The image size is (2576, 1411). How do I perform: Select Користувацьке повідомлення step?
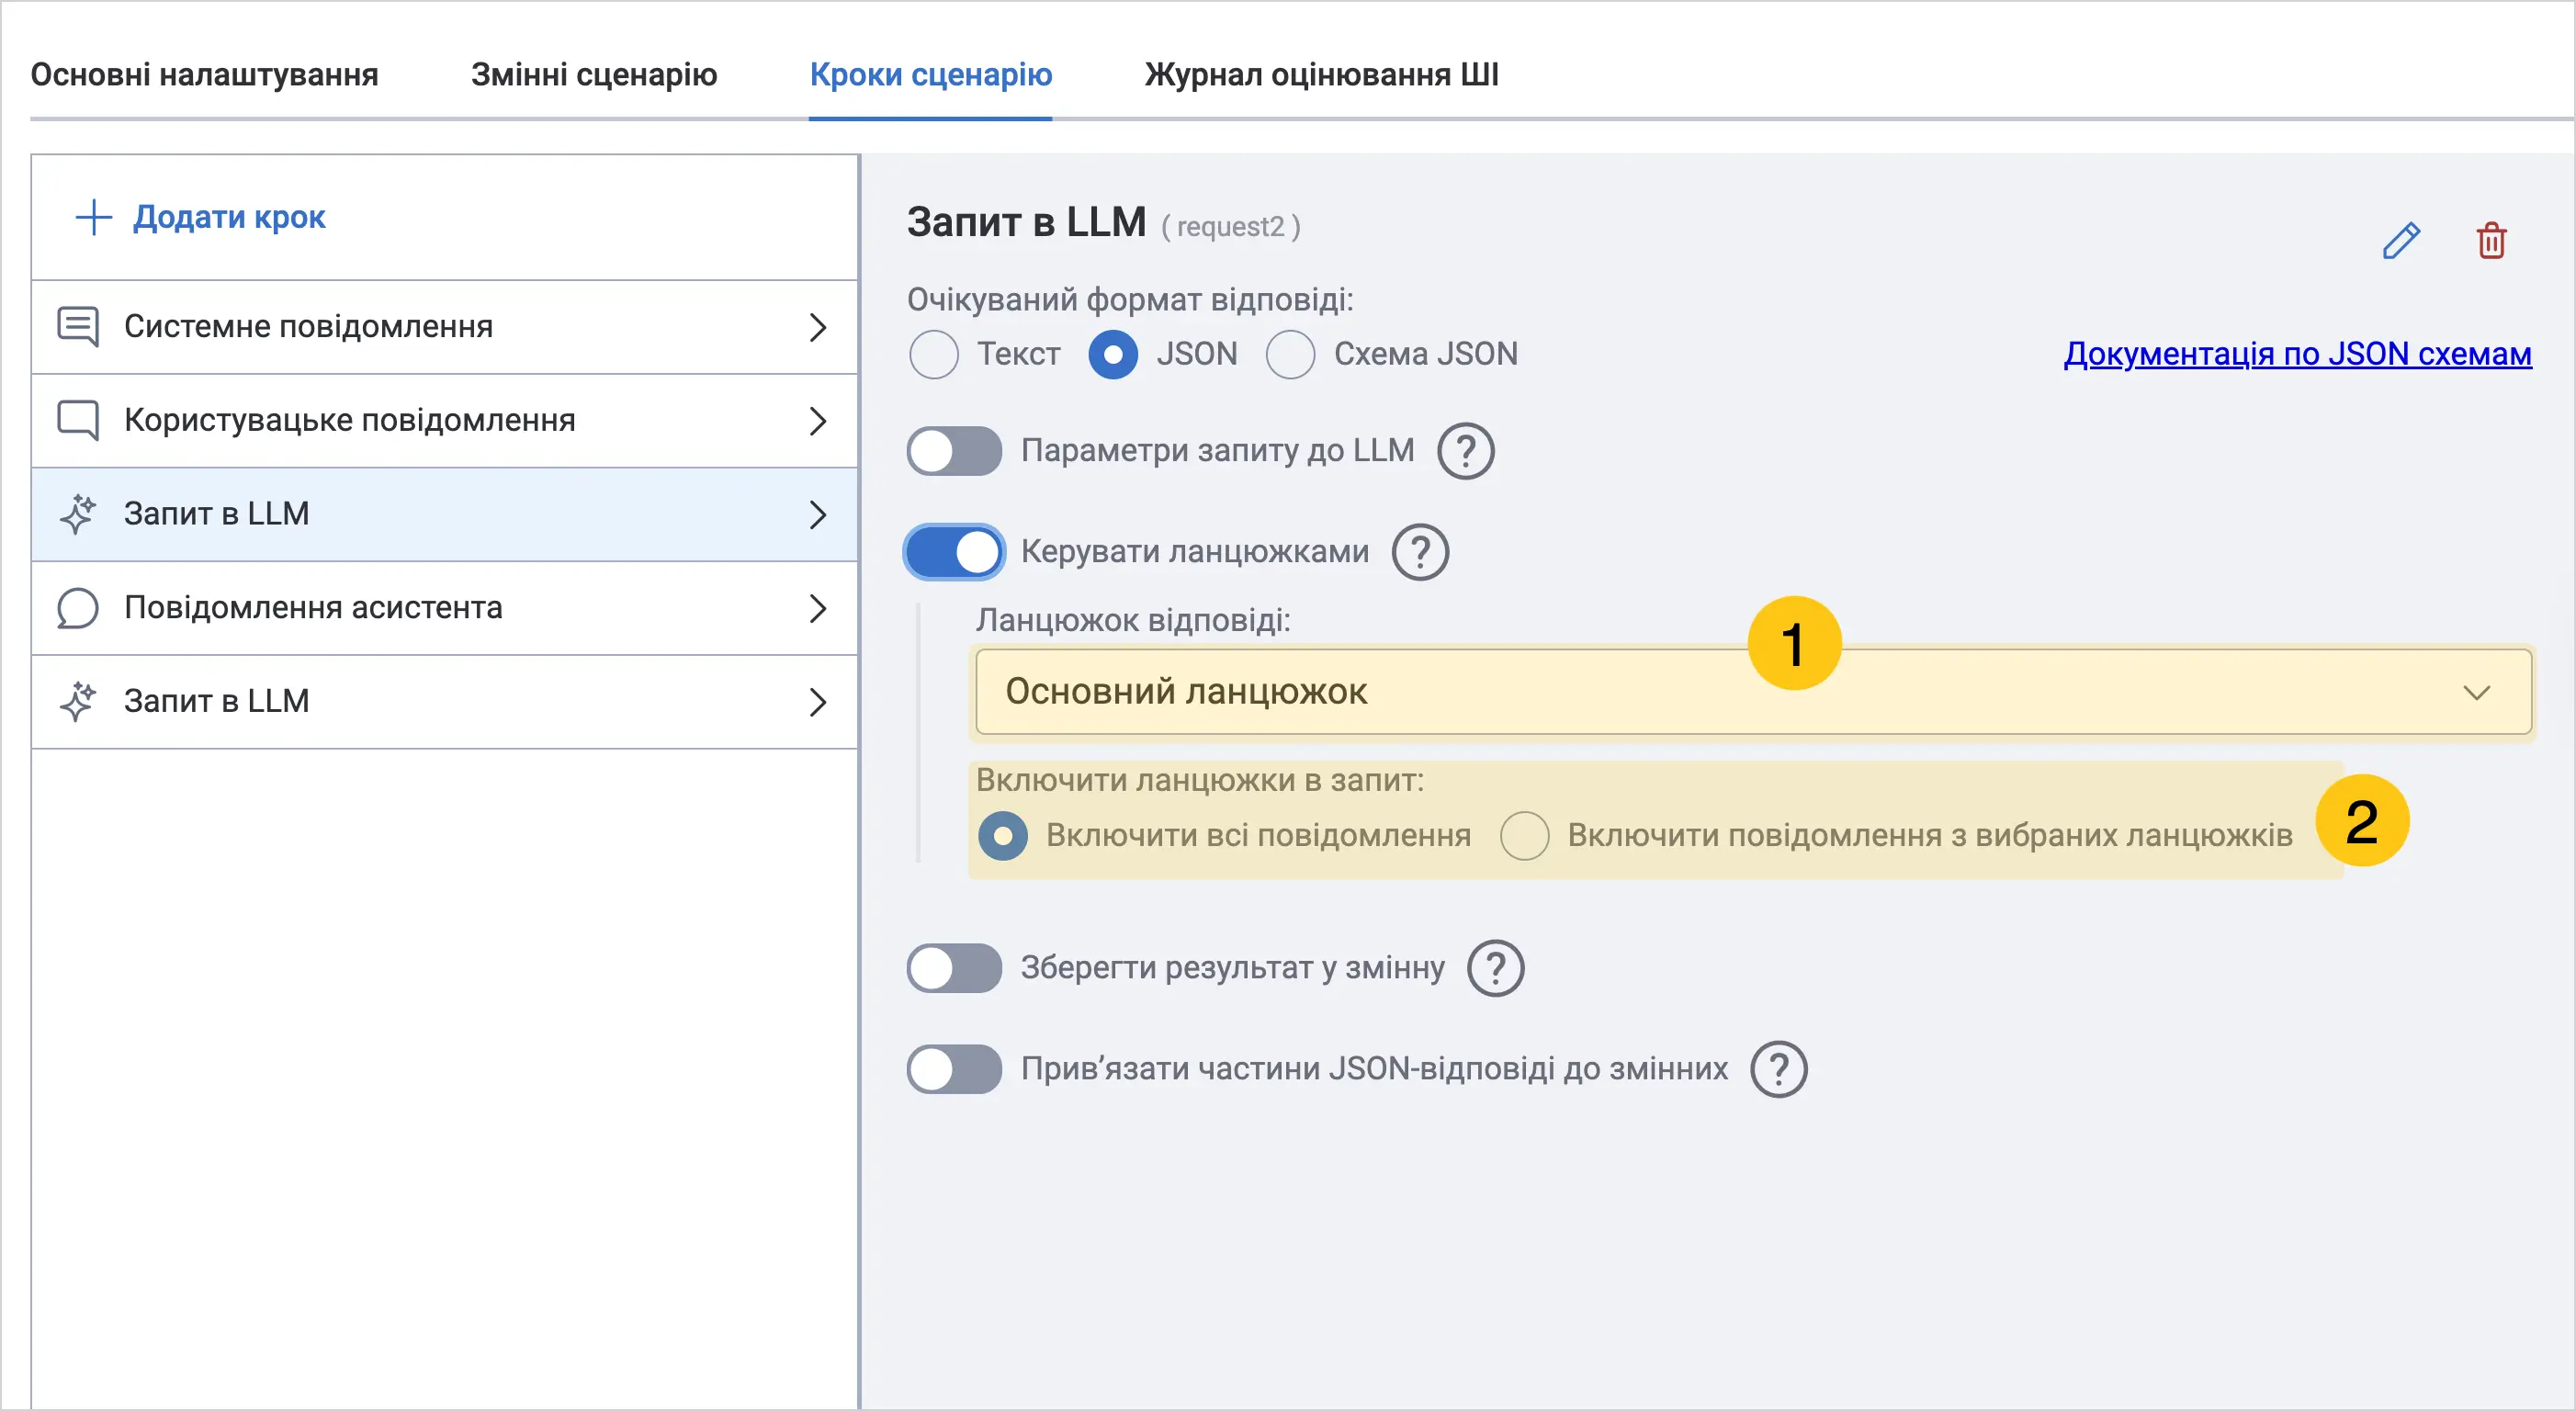445,421
